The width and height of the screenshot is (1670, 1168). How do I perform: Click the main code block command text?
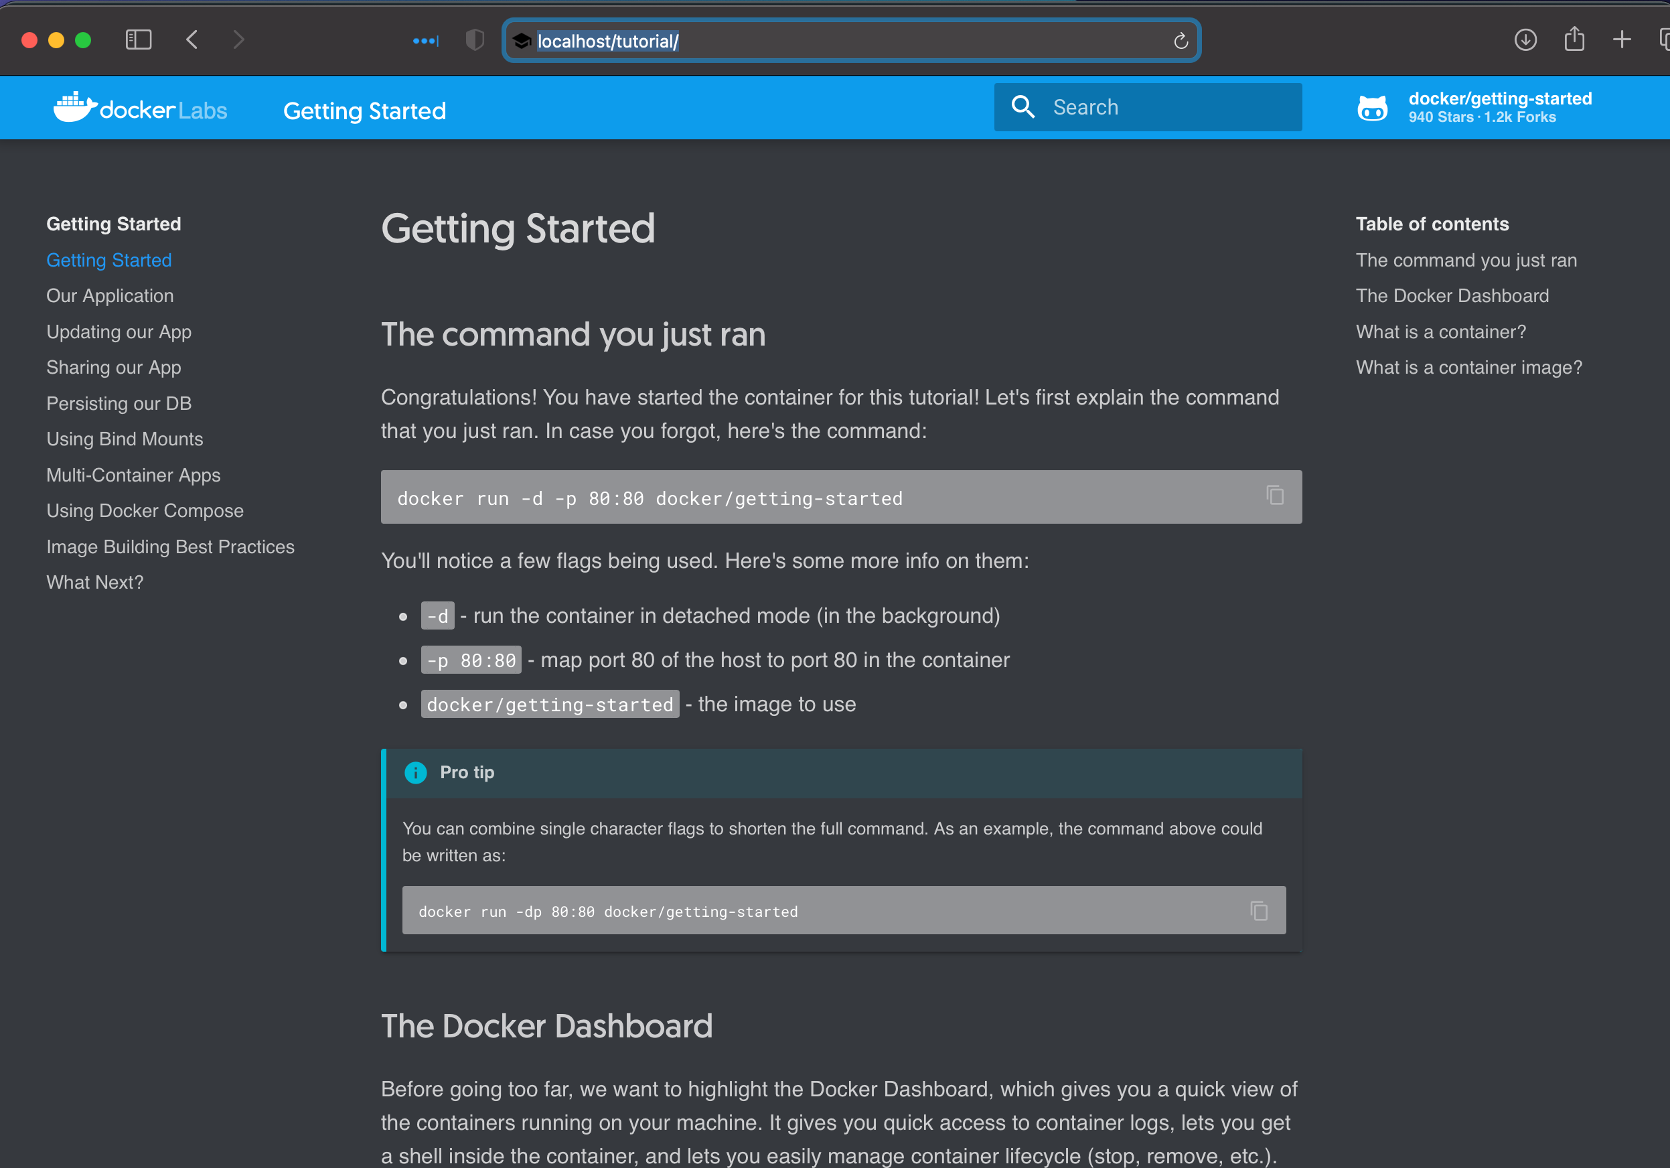click(650, 498)
